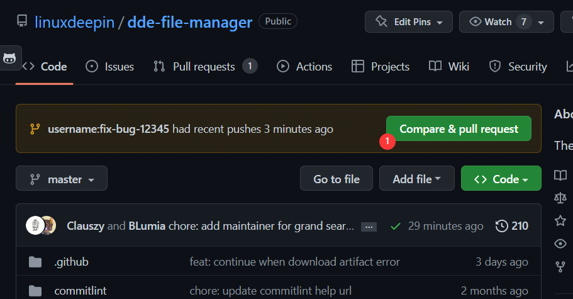Open the linuxdeepin owner link

coord(75,22)
